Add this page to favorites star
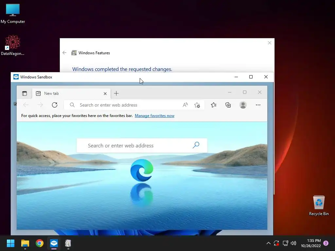335x251 pixels. click(x=197, y=105)
